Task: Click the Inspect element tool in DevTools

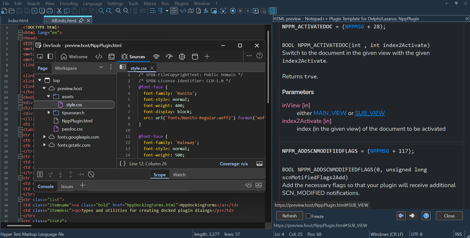Action: 40,56
